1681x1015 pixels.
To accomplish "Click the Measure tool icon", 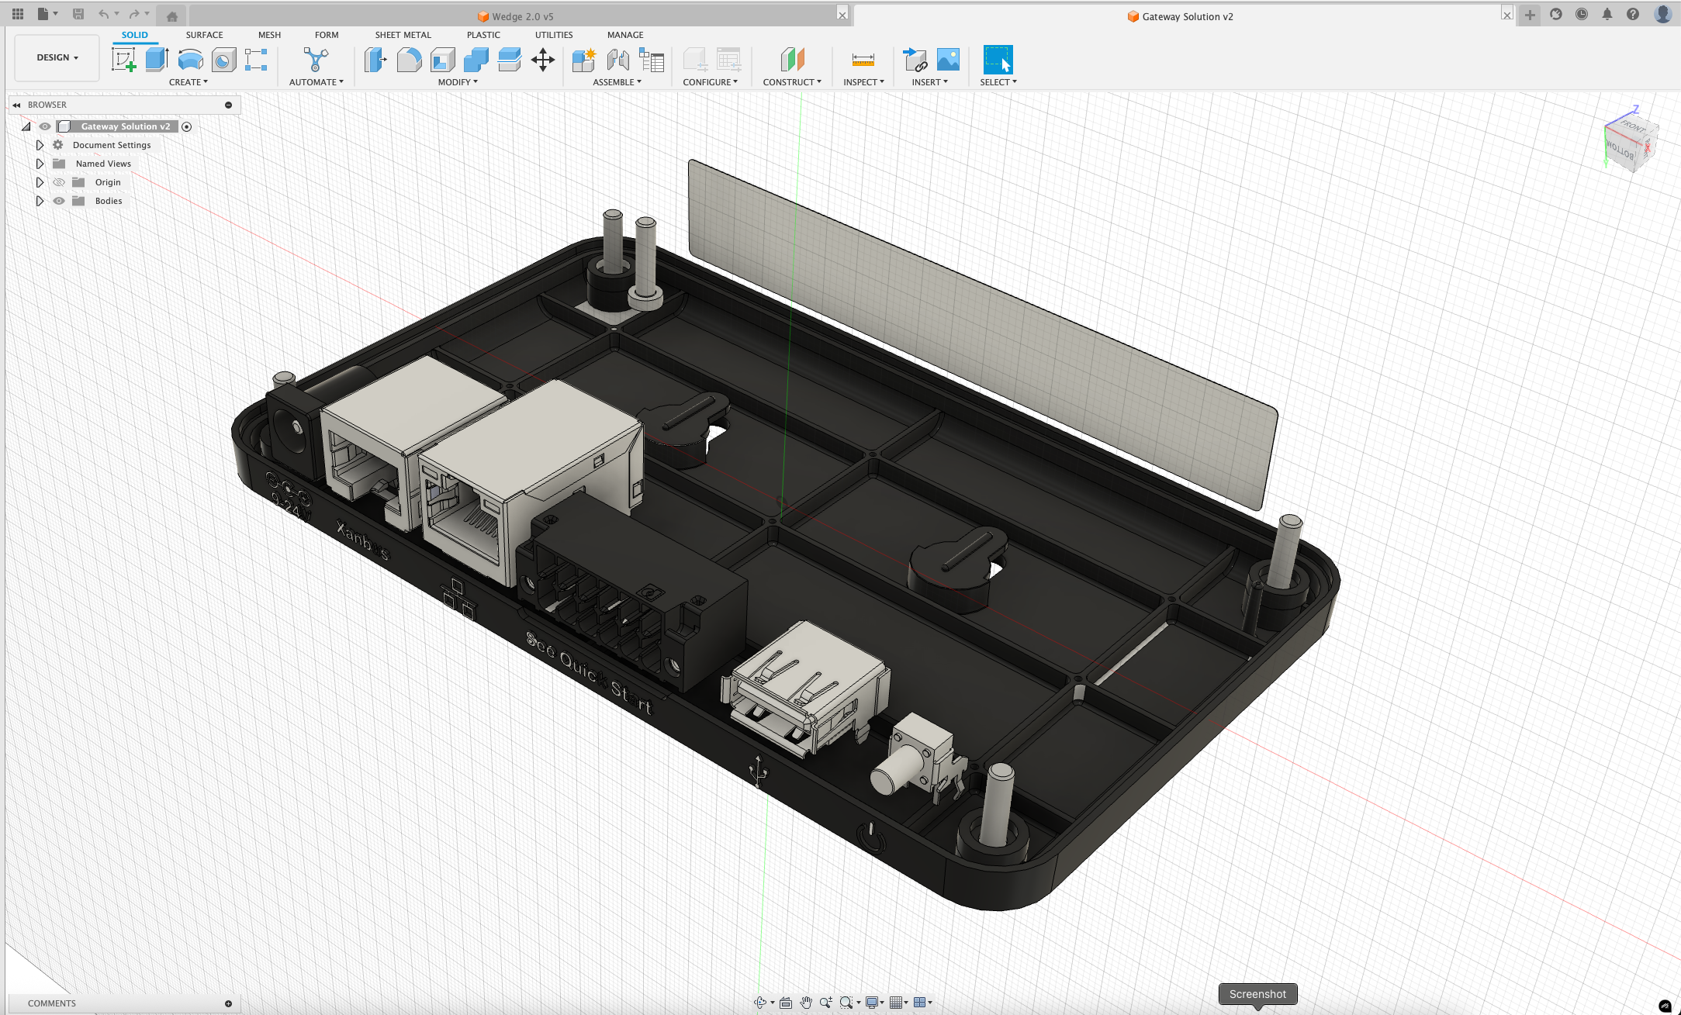I will point(863,60).
